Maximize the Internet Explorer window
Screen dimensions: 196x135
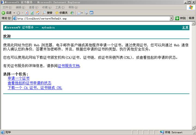click(x=189, y=2)
